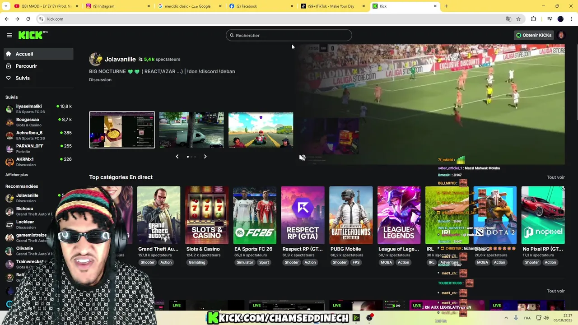Click Shooter tag under No Pixel RP
Viewport: 578px width, 325px height.
[532, 262]
